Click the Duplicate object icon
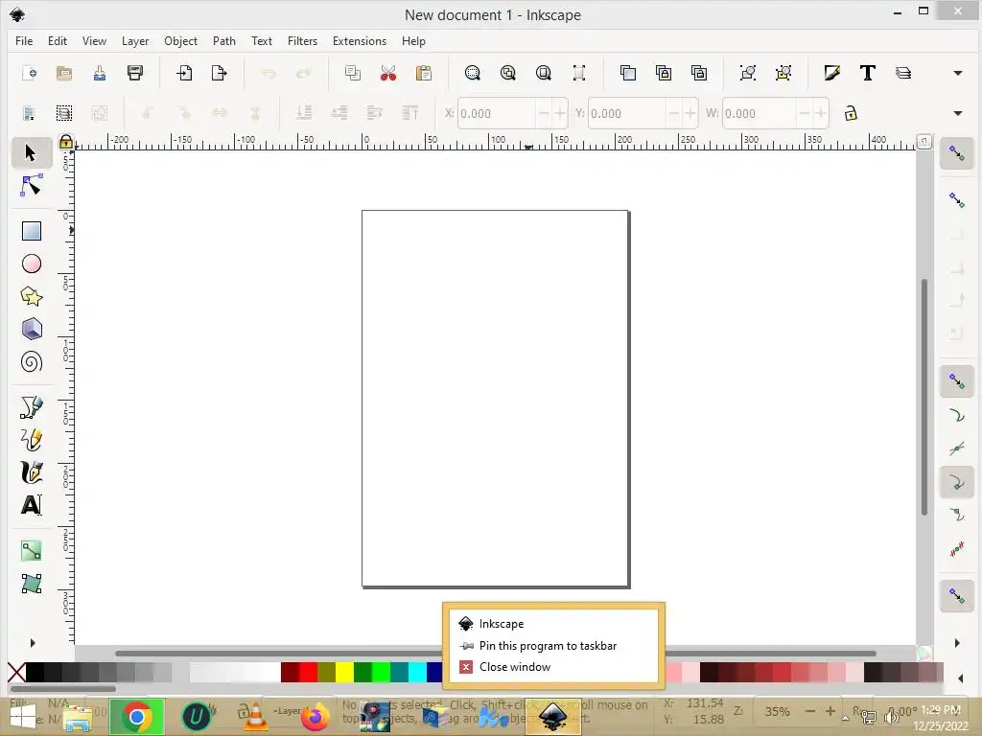The image size is (982, 736). tap(627, 73)
